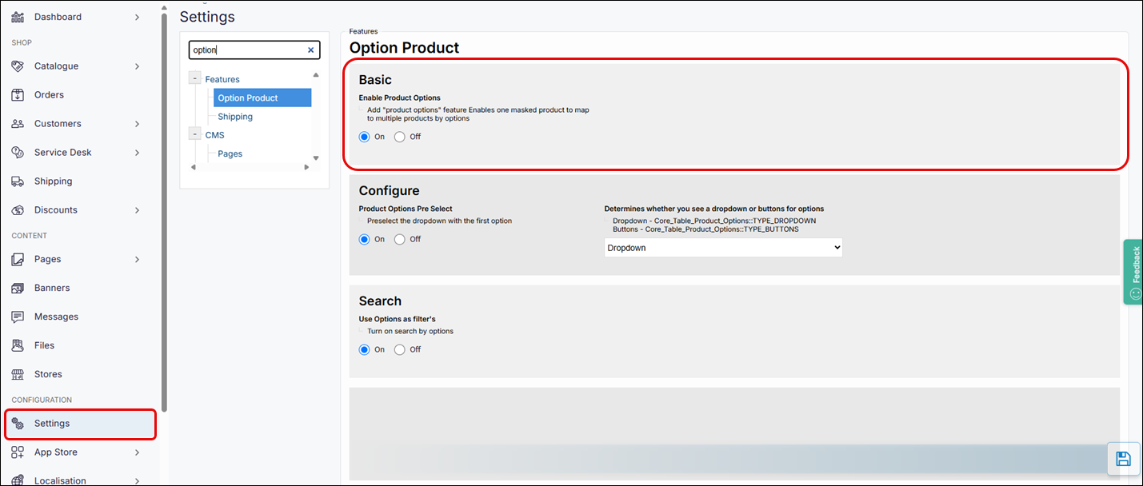This screenshot has width=1143, height=486.
Task: Open the Dropdown options type select box
Action: click(x=723, y=248)
